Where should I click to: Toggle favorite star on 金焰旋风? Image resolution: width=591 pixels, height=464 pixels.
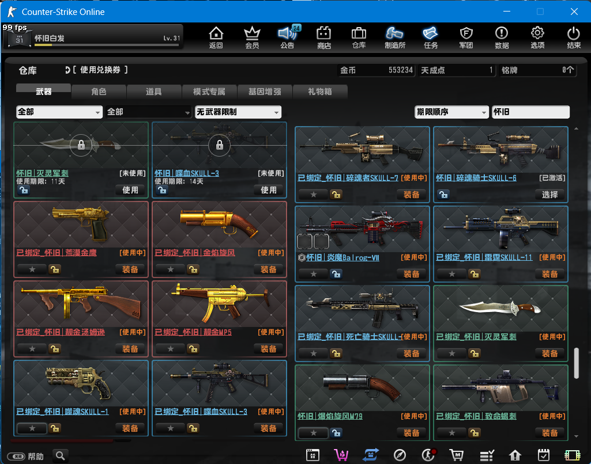171,269
